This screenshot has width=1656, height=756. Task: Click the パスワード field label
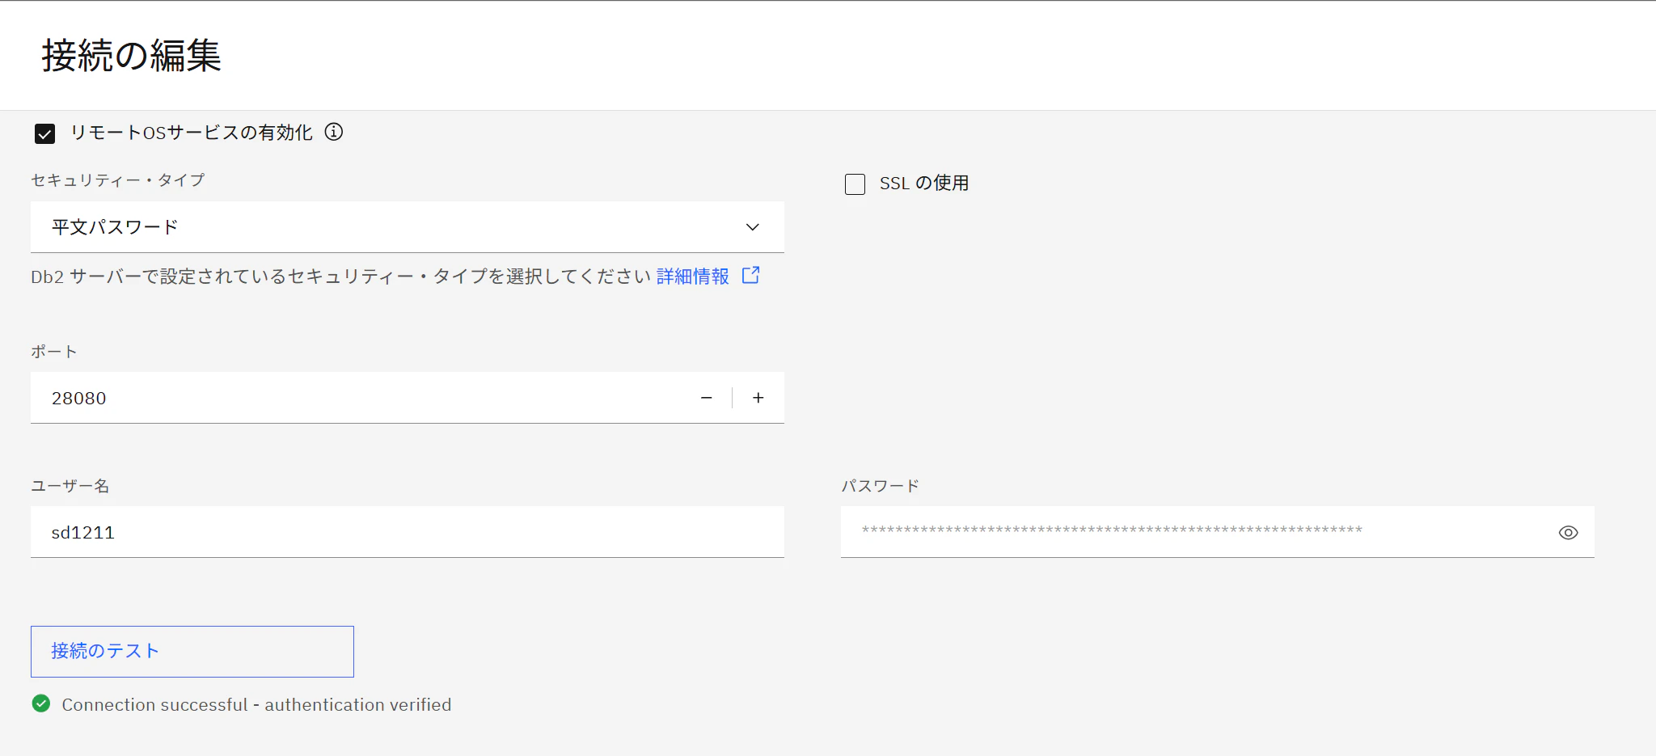pos(881,486)
